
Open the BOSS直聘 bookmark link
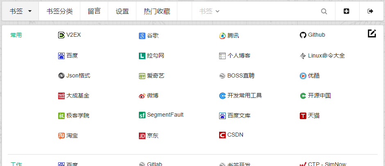tap(241, 75)
